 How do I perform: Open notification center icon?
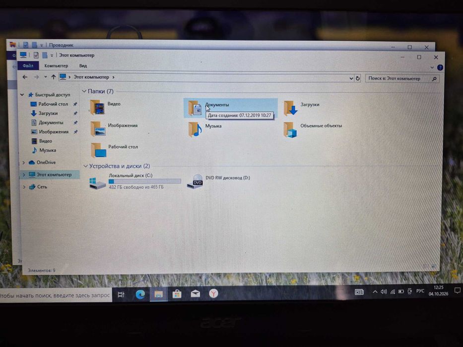pos(458,290)
